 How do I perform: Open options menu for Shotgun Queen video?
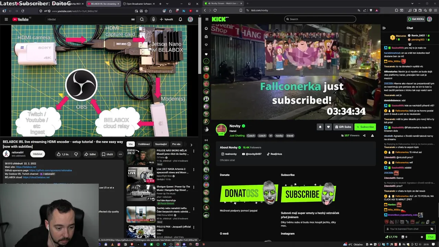[x=194, y=188]
